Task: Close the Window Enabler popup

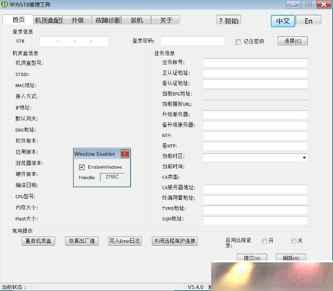Action: pos(125,154)
